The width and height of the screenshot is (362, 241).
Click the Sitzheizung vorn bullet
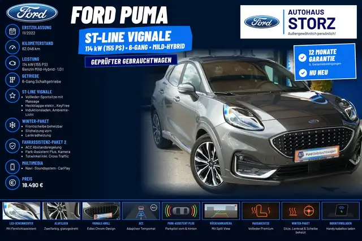pyautogui.click(x=38, y=131)
